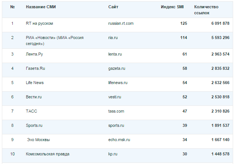Screen dimensions: 235x164
Task: Open the echo.msk.ru site link
Action: click(119, 140)
